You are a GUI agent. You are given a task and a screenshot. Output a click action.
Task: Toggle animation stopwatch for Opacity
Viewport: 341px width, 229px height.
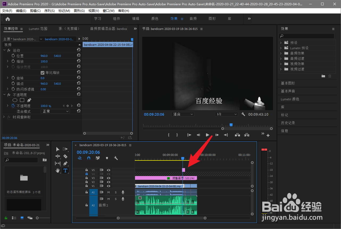tap(13, 106)
